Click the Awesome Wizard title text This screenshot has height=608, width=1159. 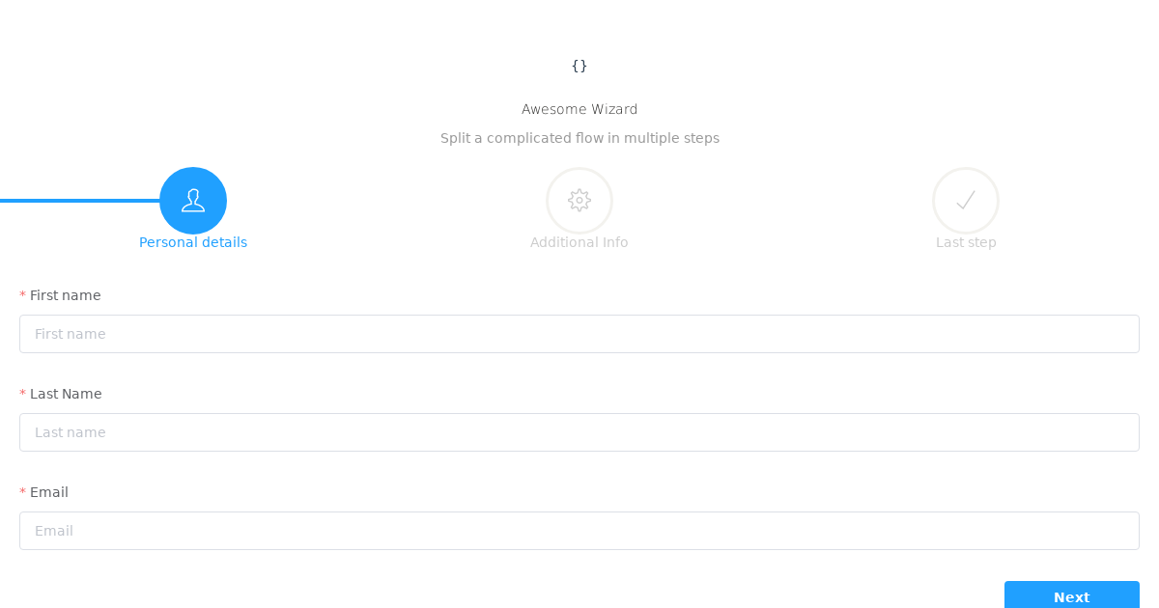[x=579, y=109]
